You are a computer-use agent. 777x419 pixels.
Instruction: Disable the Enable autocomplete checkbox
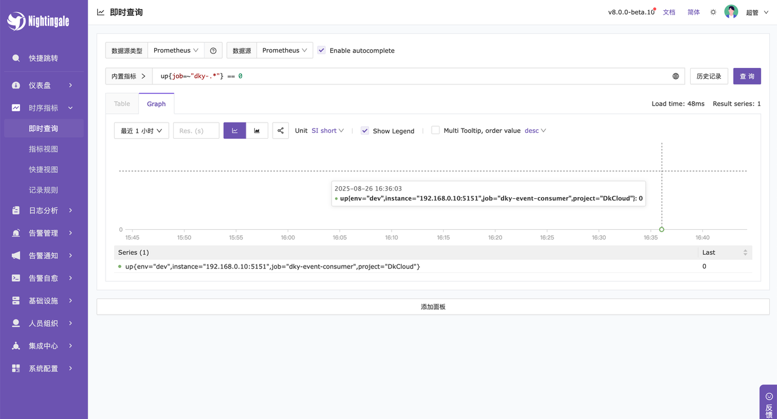click(322, 50)
